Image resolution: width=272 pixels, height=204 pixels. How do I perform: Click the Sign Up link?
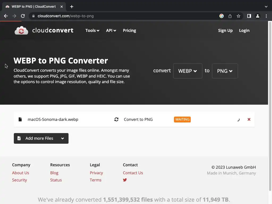pyautogui.click(x=225, y=31)
